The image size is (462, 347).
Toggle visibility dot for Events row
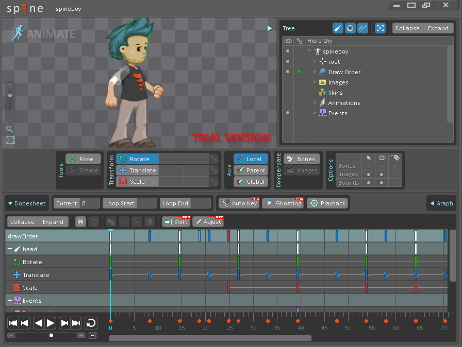(x=288, y=113)
